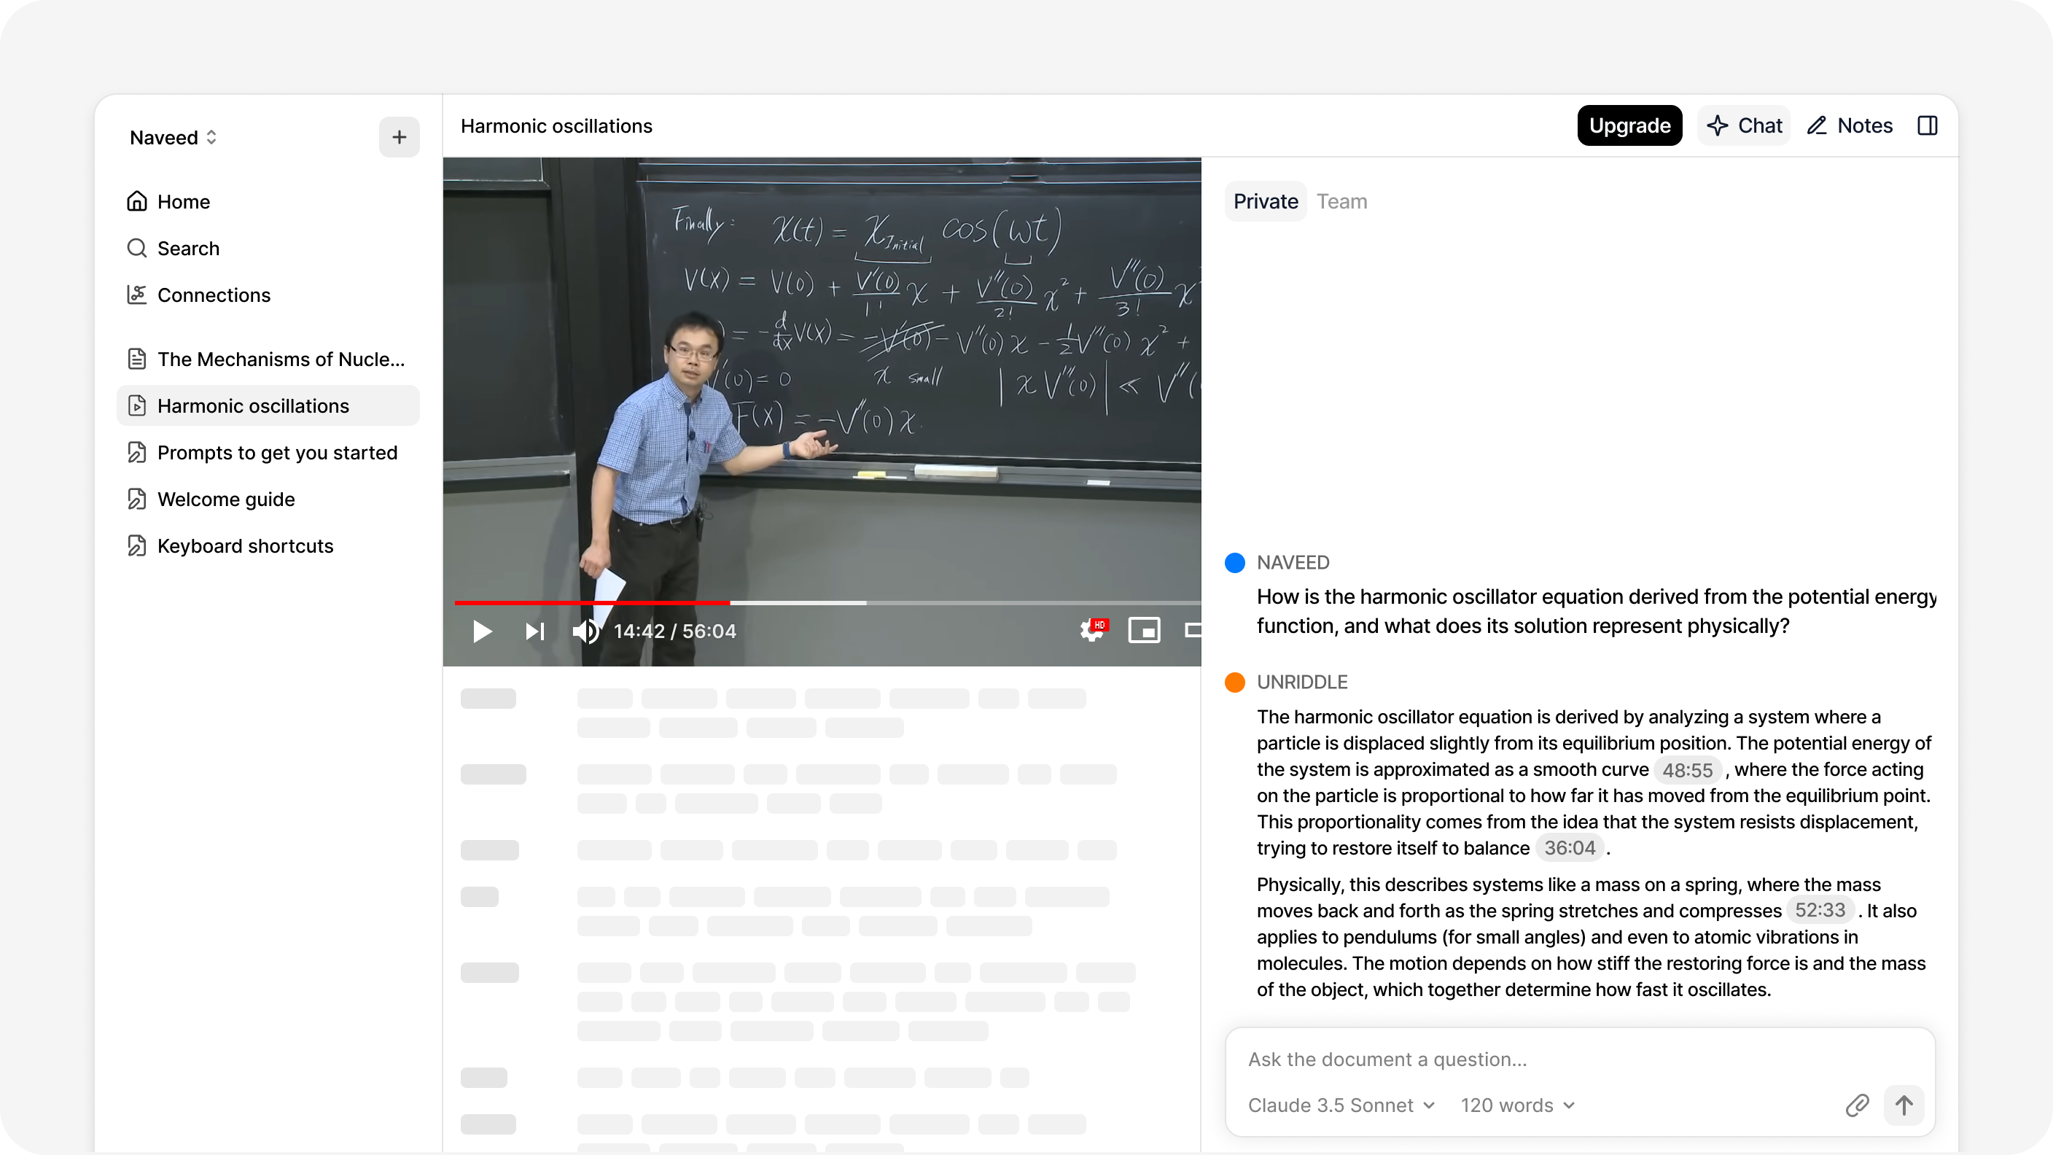The height and width of the screenshot is (1155, 2053).
Task: Click the Ask the document input field
Action: pos(1580,1059)
